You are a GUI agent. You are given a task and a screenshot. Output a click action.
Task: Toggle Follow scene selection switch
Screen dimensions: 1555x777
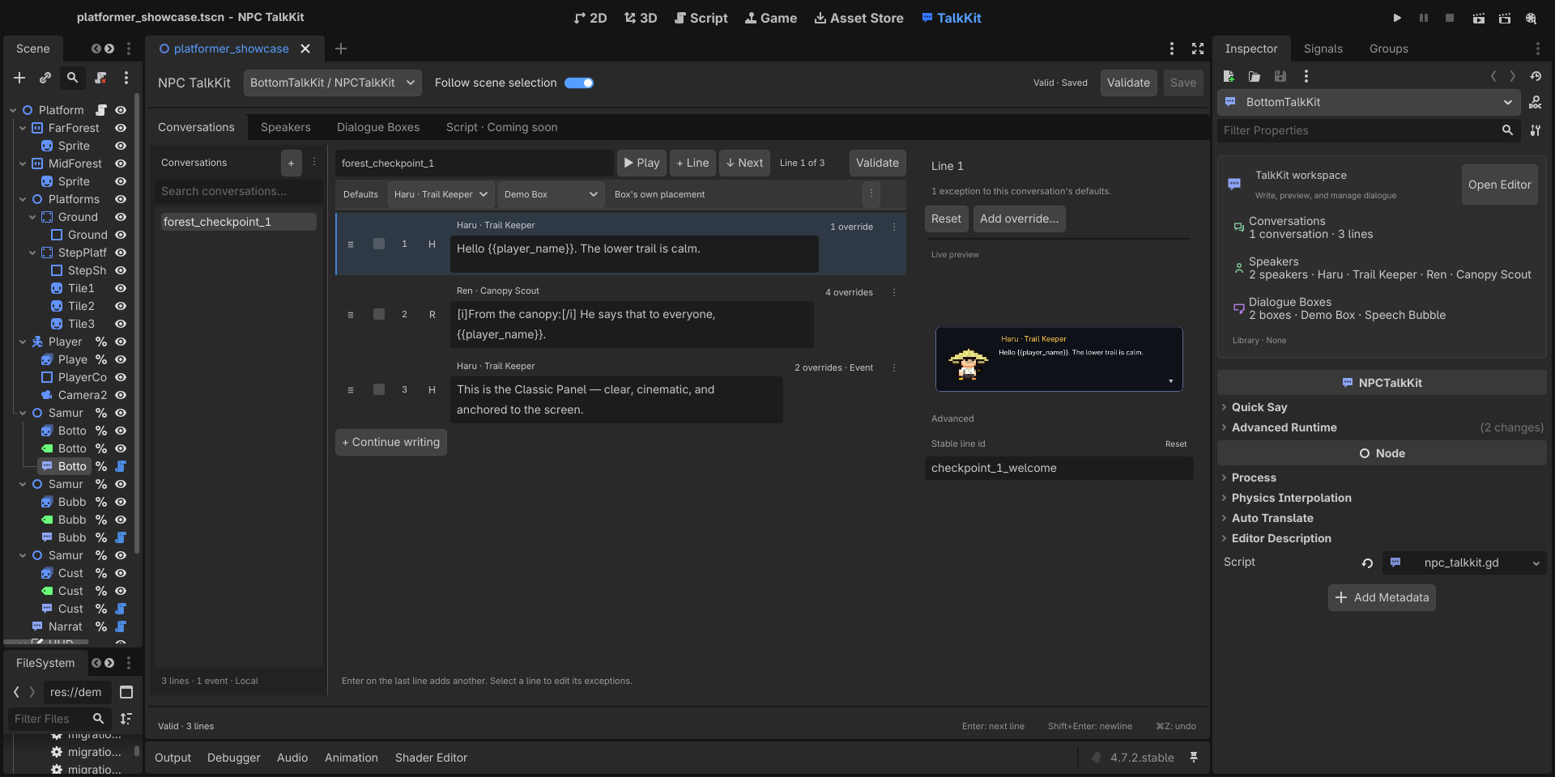pos(579,83)
